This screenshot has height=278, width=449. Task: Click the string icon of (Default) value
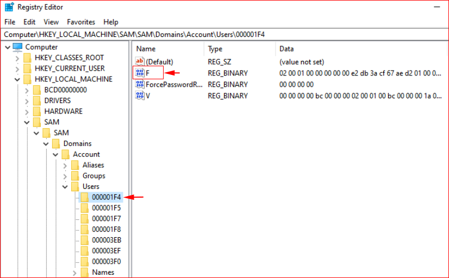(x=140, y=61)
